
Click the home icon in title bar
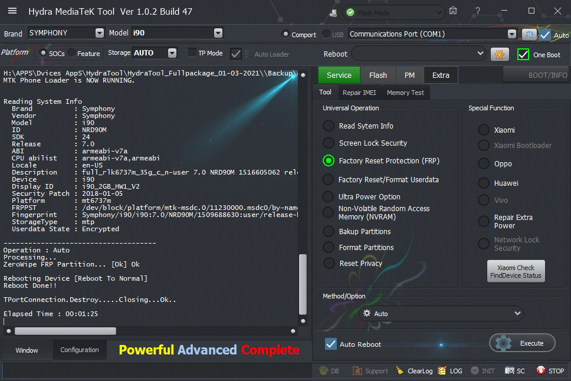point(452,11)
